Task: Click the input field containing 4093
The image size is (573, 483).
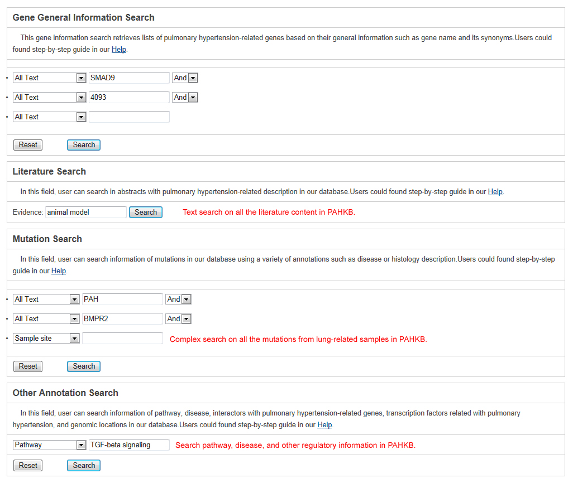Action: [x=129, y=98]
